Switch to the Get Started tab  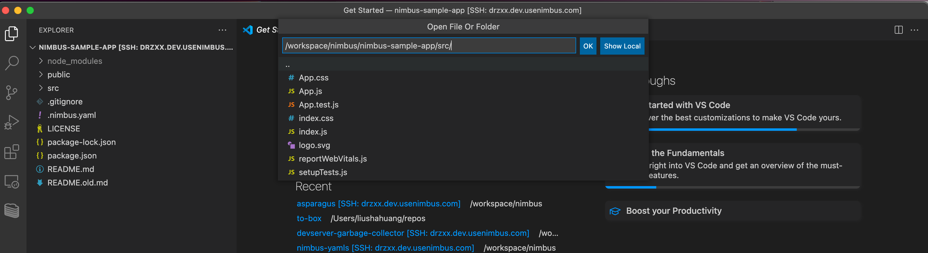click(260, 30)
